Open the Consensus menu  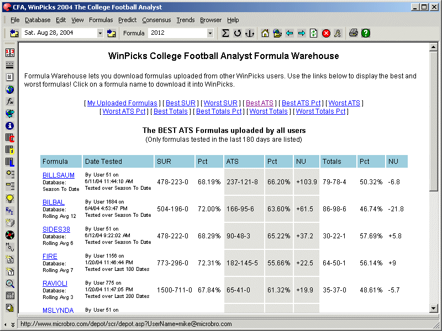coord(156,20)
